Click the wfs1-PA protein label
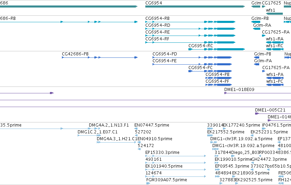Screen dimensions: 291x185 pos(275,75)
